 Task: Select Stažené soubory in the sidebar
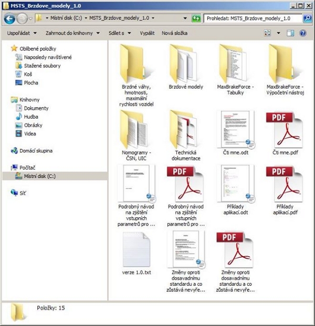pyautogui.click(x=42, y=66)
